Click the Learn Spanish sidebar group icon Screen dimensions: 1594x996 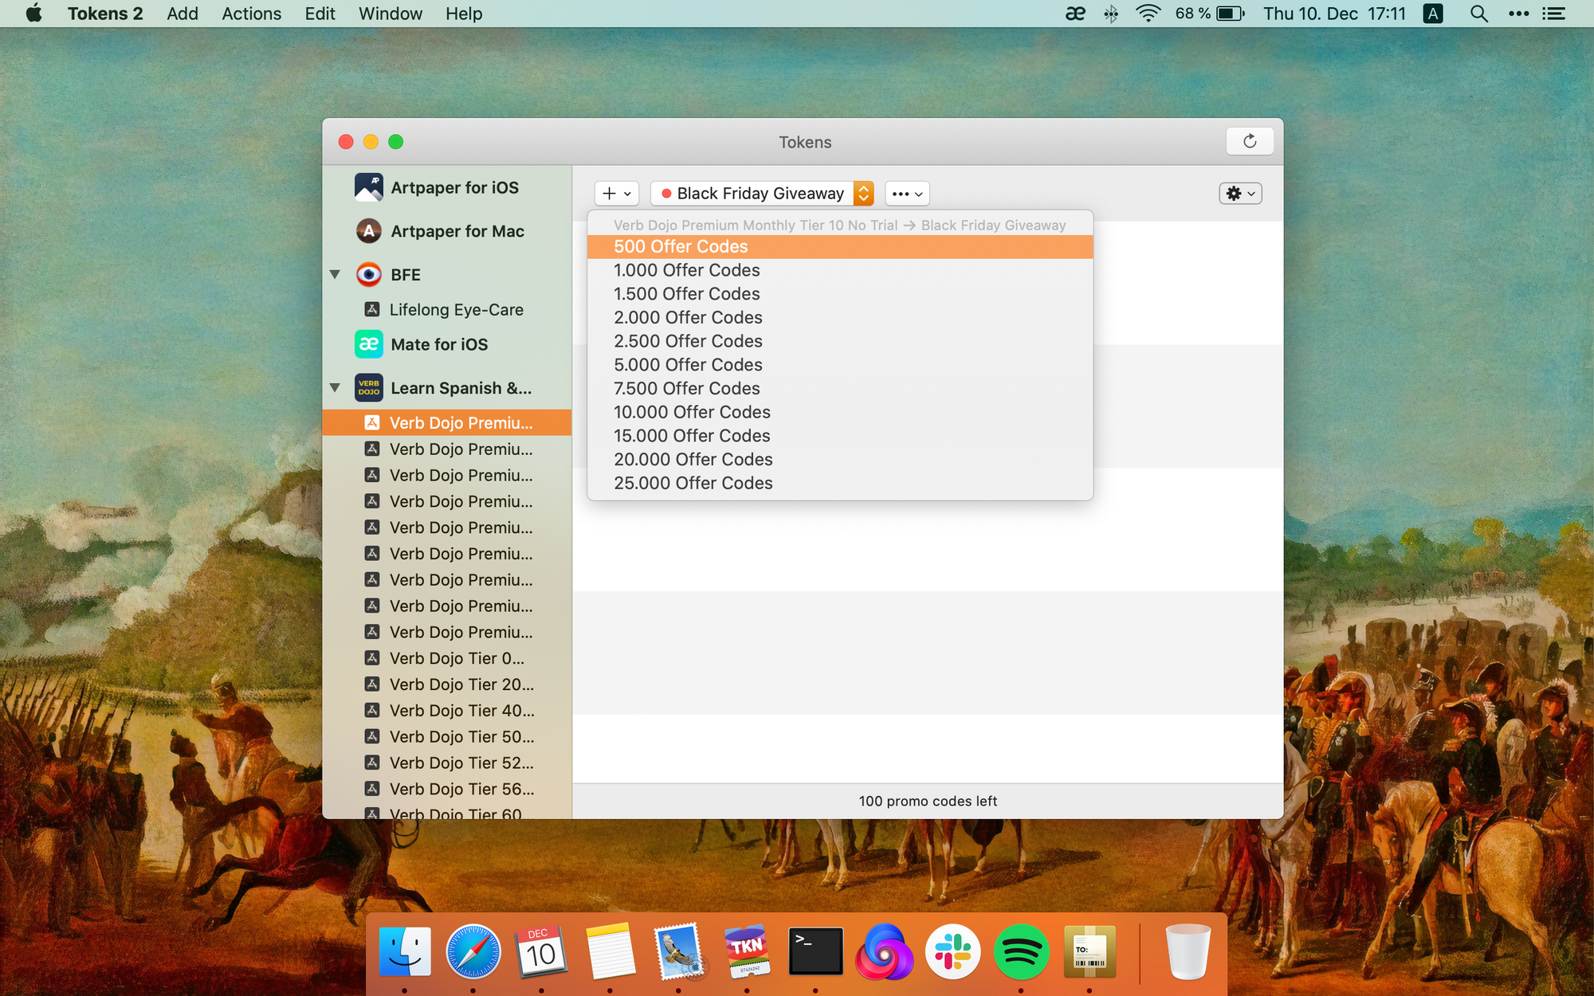(x=367, y=389)
